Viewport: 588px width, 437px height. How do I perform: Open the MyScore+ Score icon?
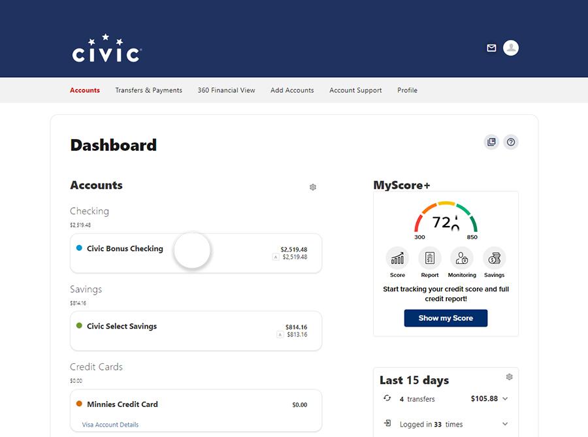pyautogui.click(x=397, y=258)
